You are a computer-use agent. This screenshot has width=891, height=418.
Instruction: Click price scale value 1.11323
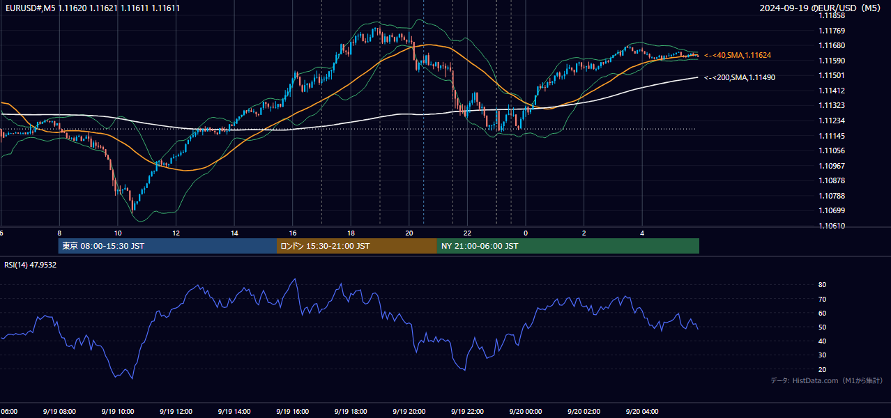832,105
